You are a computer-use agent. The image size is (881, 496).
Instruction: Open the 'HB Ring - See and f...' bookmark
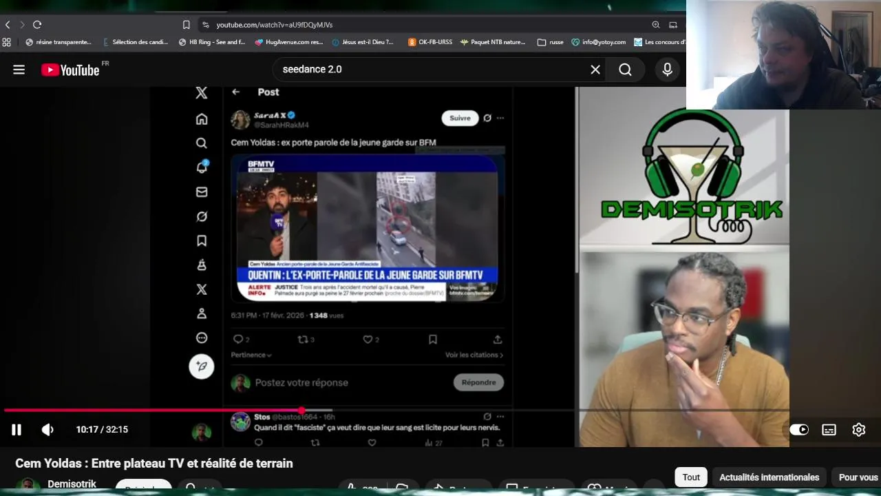[212, 42]
